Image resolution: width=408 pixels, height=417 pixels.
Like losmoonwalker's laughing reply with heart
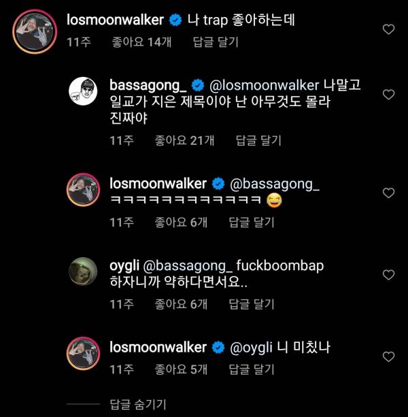[x=388, y=193]
